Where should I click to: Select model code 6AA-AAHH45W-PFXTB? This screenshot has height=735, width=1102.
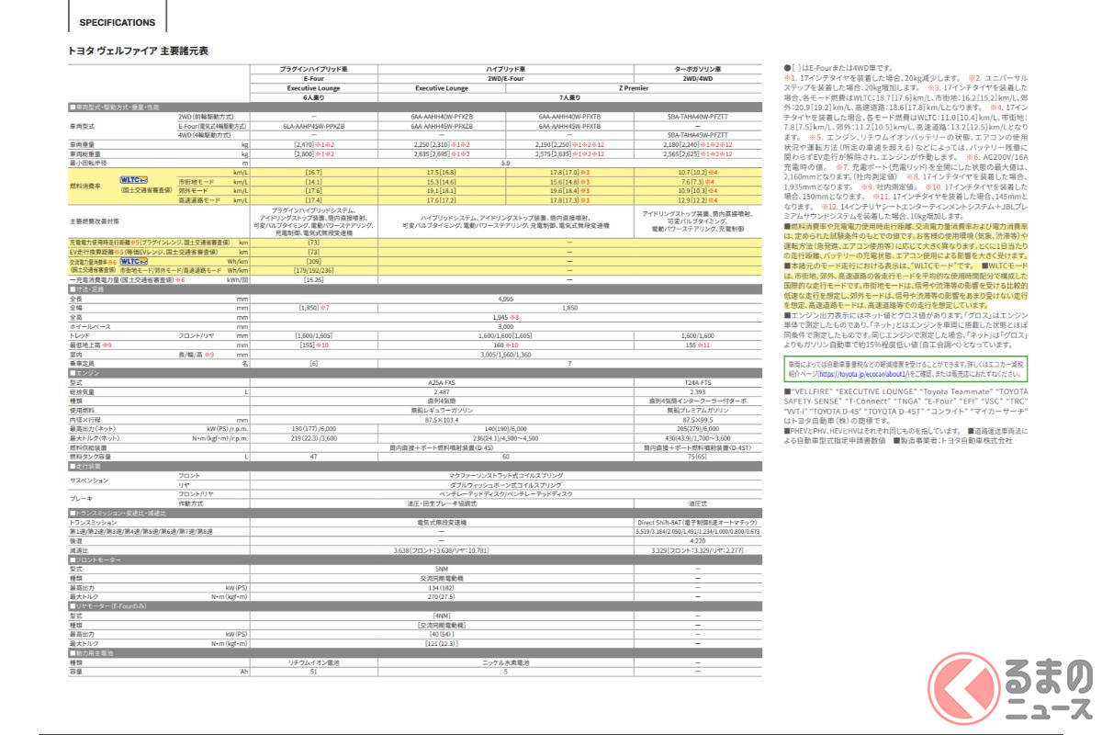(x=569, y=127)
